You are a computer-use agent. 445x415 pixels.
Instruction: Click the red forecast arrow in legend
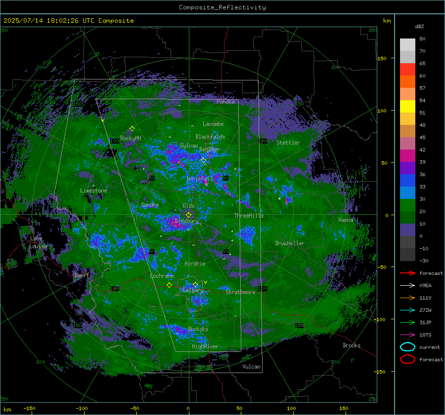[x=407, y=273]
